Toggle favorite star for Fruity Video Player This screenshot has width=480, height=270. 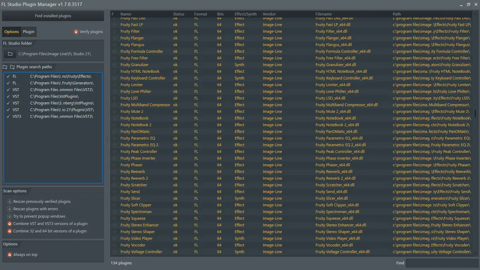[x=114, y=238]
